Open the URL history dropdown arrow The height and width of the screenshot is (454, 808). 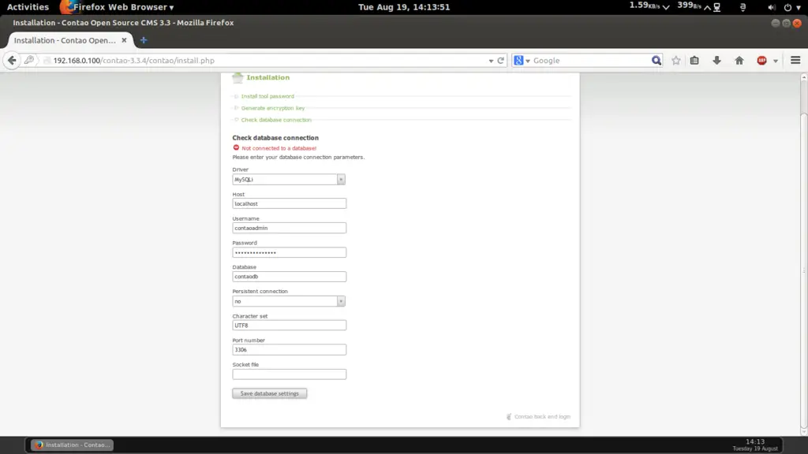click(491, 61)
